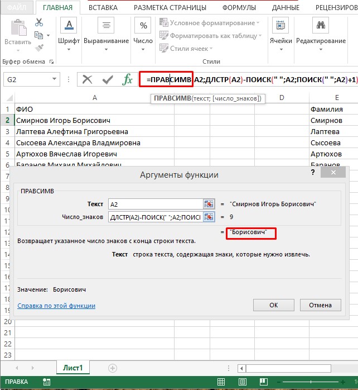Screen dimensions: 358x390
Task: Click the Cut scissors icon
Action: point(39,22)
